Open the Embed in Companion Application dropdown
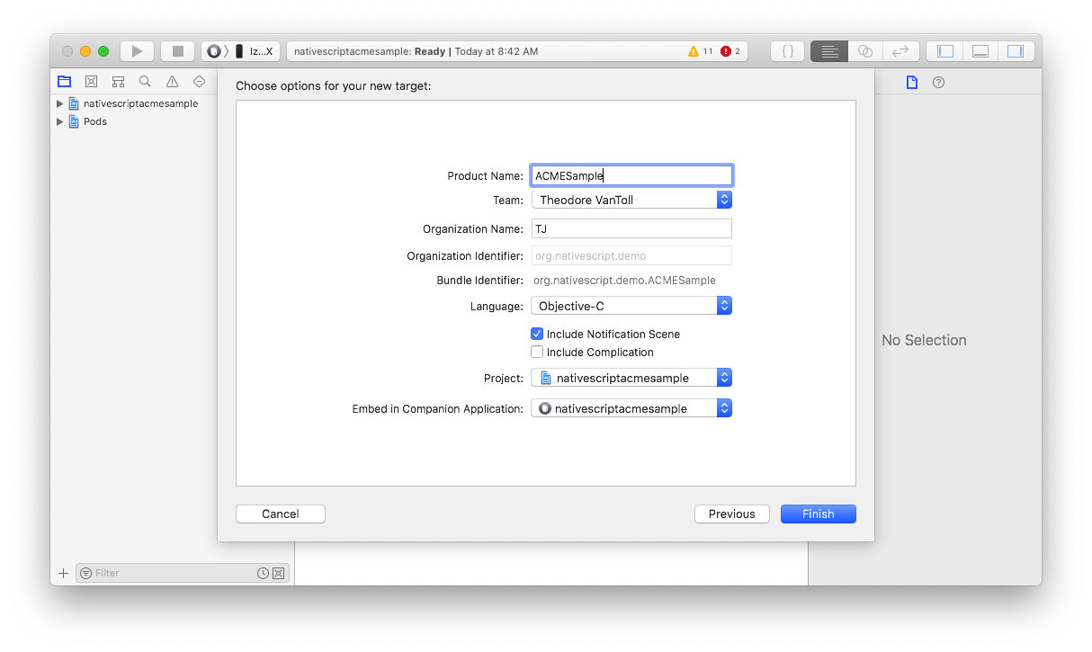Screen dimensions: 1092x652 631,408
